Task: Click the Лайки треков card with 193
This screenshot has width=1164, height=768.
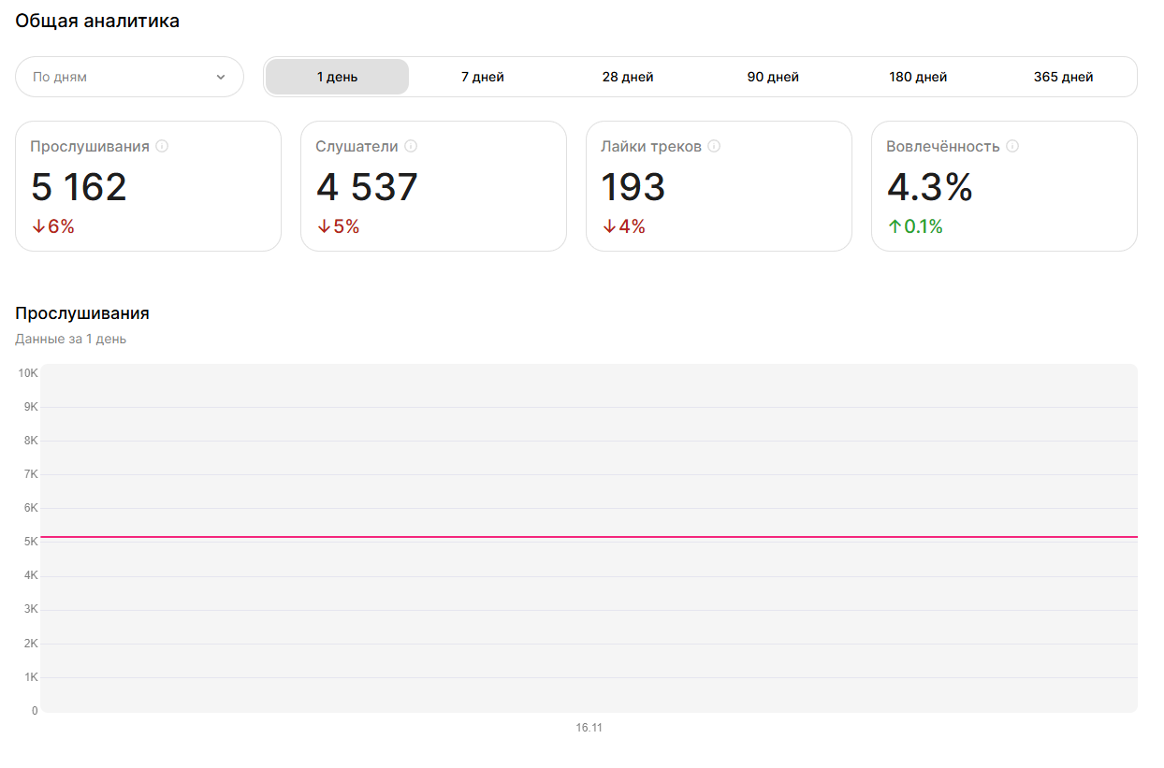Action: (719, 186)
